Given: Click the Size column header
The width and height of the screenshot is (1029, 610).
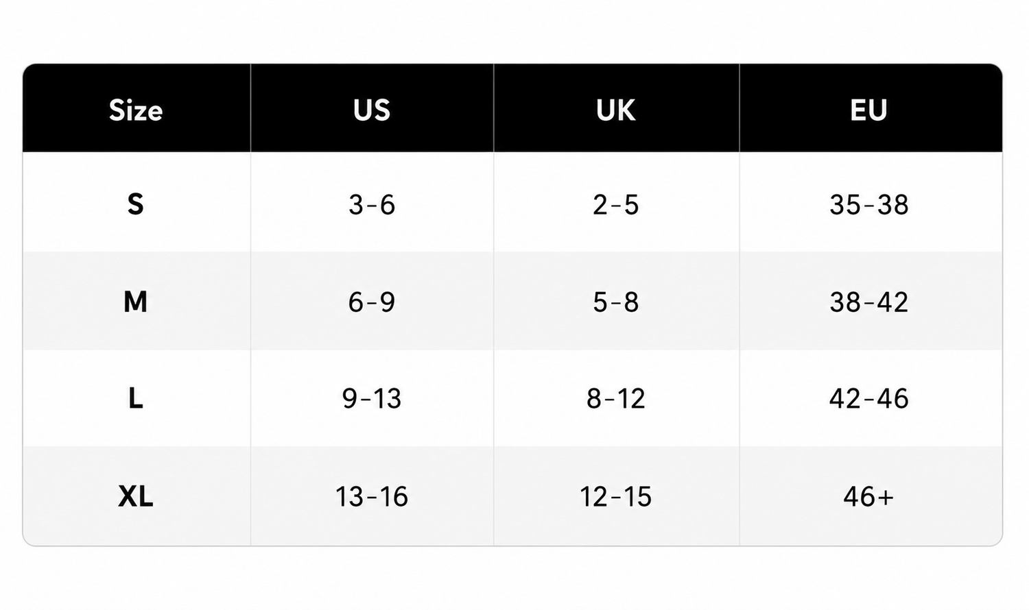Looking at the screenshot, I should pyautogui.click(x=136, y=110).
